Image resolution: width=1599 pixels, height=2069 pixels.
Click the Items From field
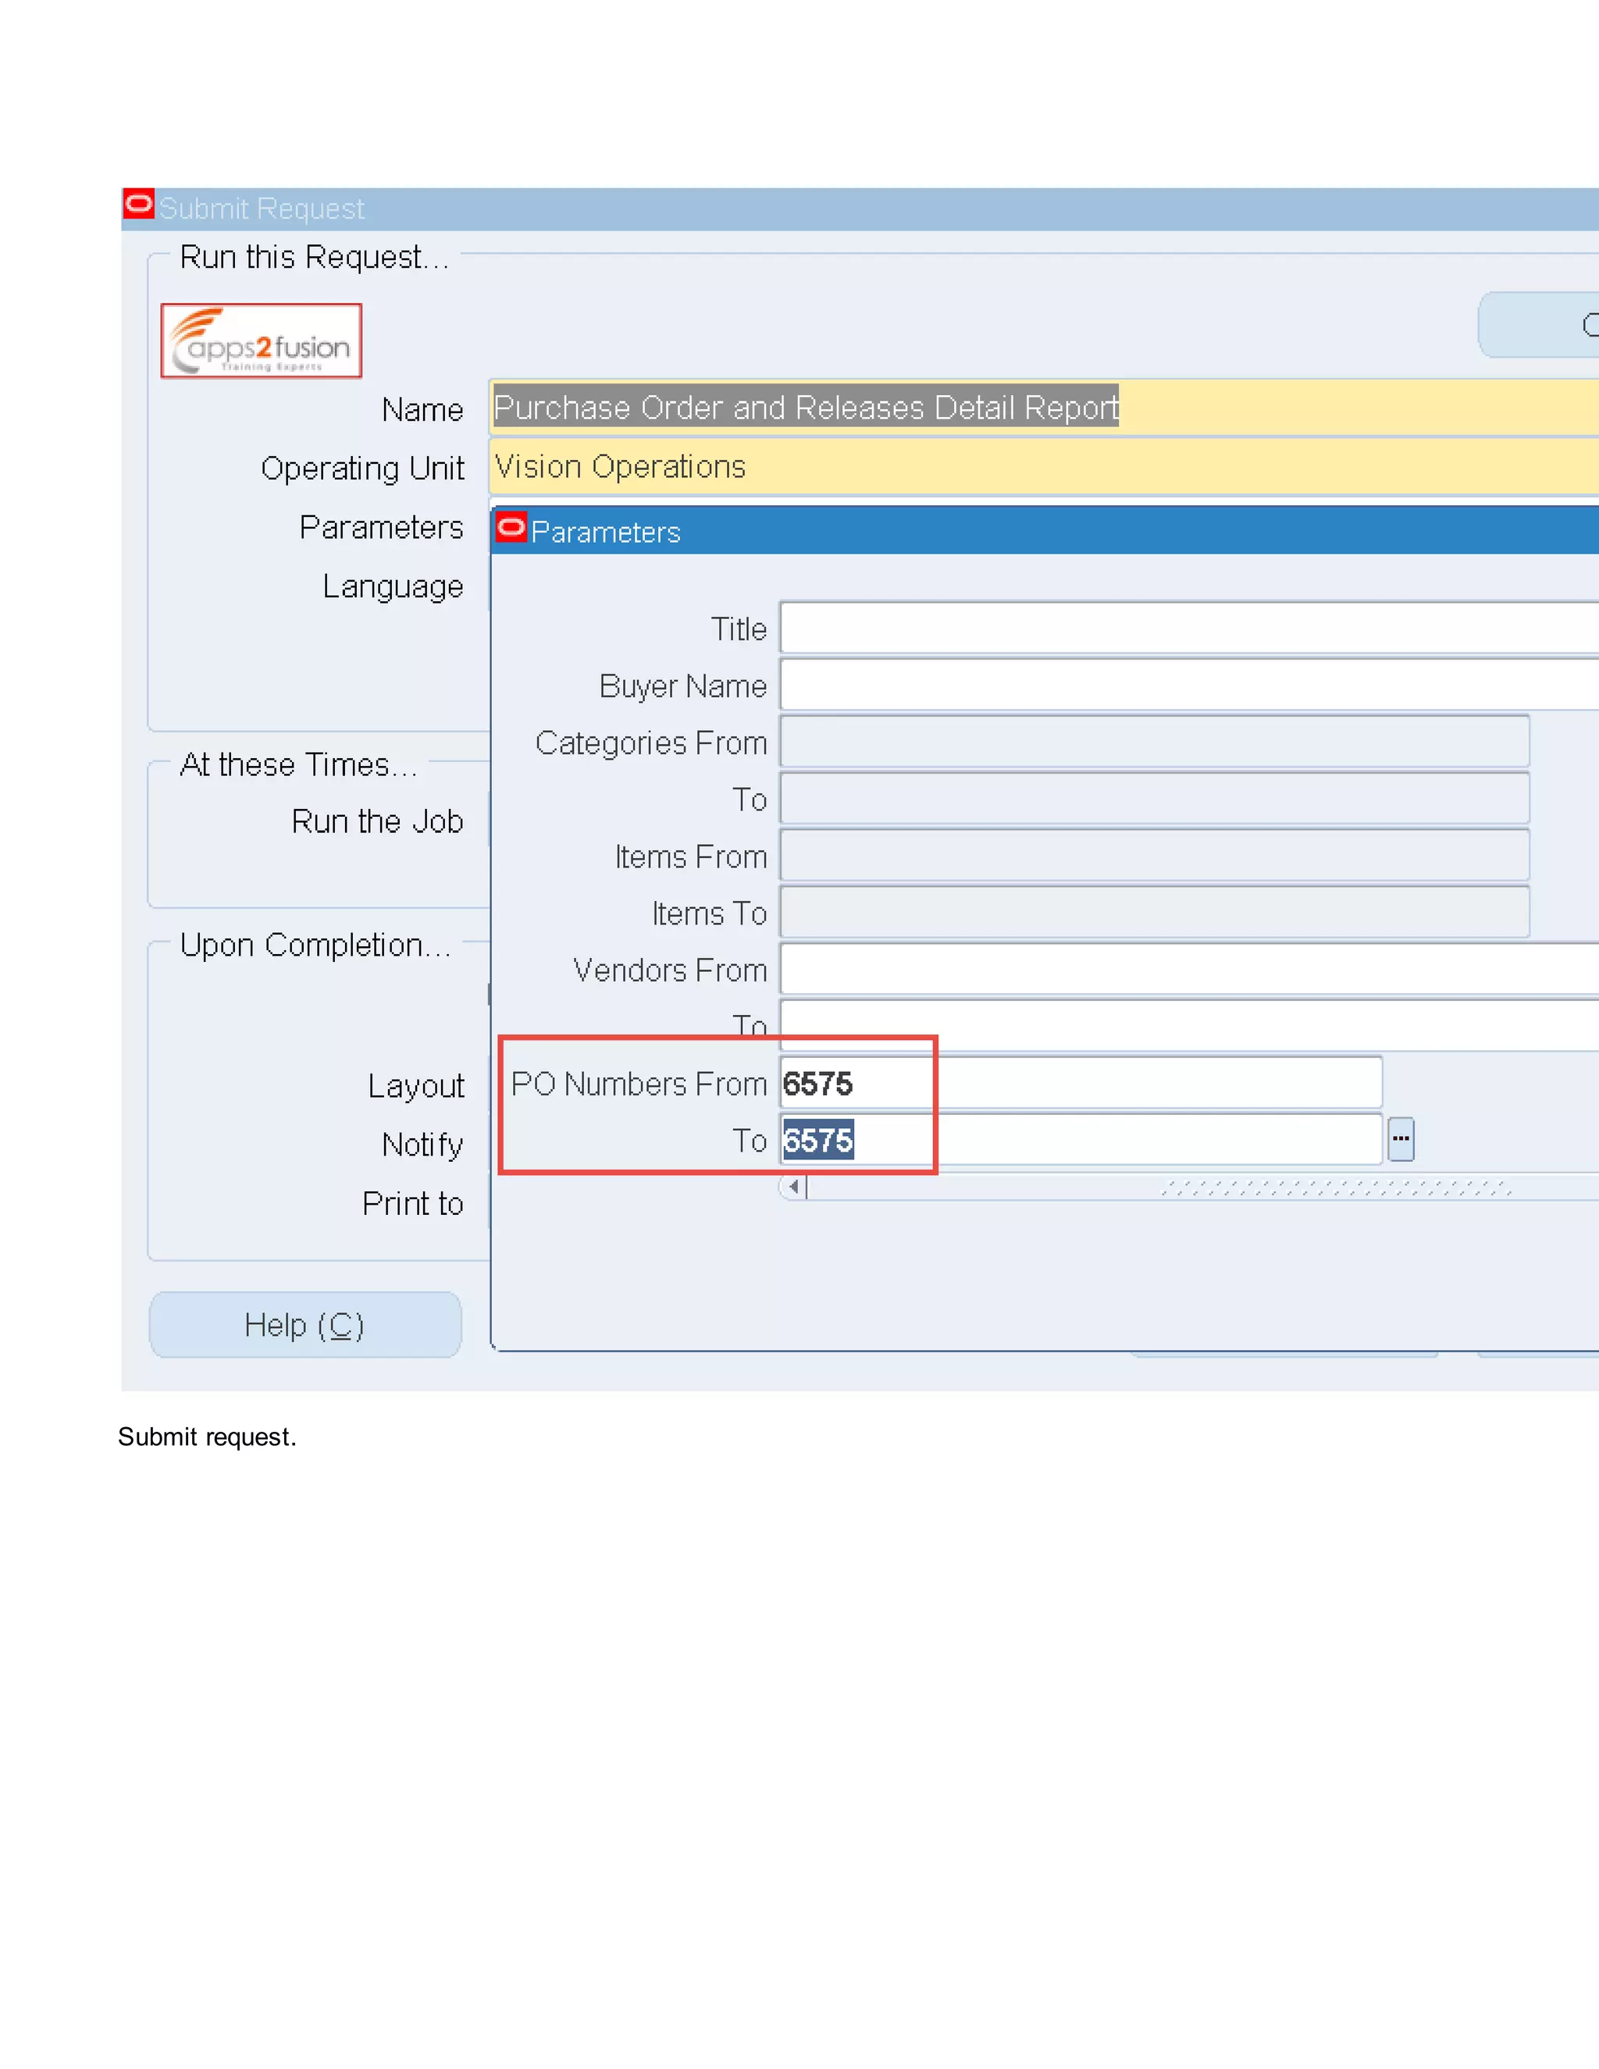coord(1154,856)
